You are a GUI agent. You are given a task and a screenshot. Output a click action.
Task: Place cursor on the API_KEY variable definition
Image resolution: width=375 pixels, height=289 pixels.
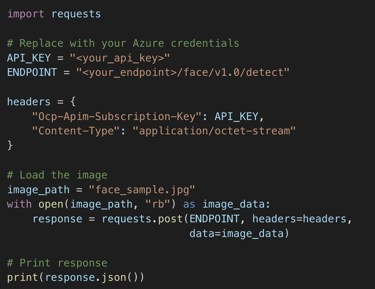pos(29,58)
